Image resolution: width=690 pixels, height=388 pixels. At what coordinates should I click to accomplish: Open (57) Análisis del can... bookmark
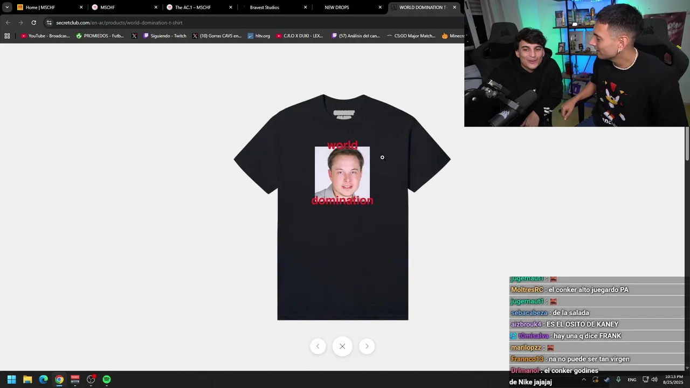click(356, 36)
